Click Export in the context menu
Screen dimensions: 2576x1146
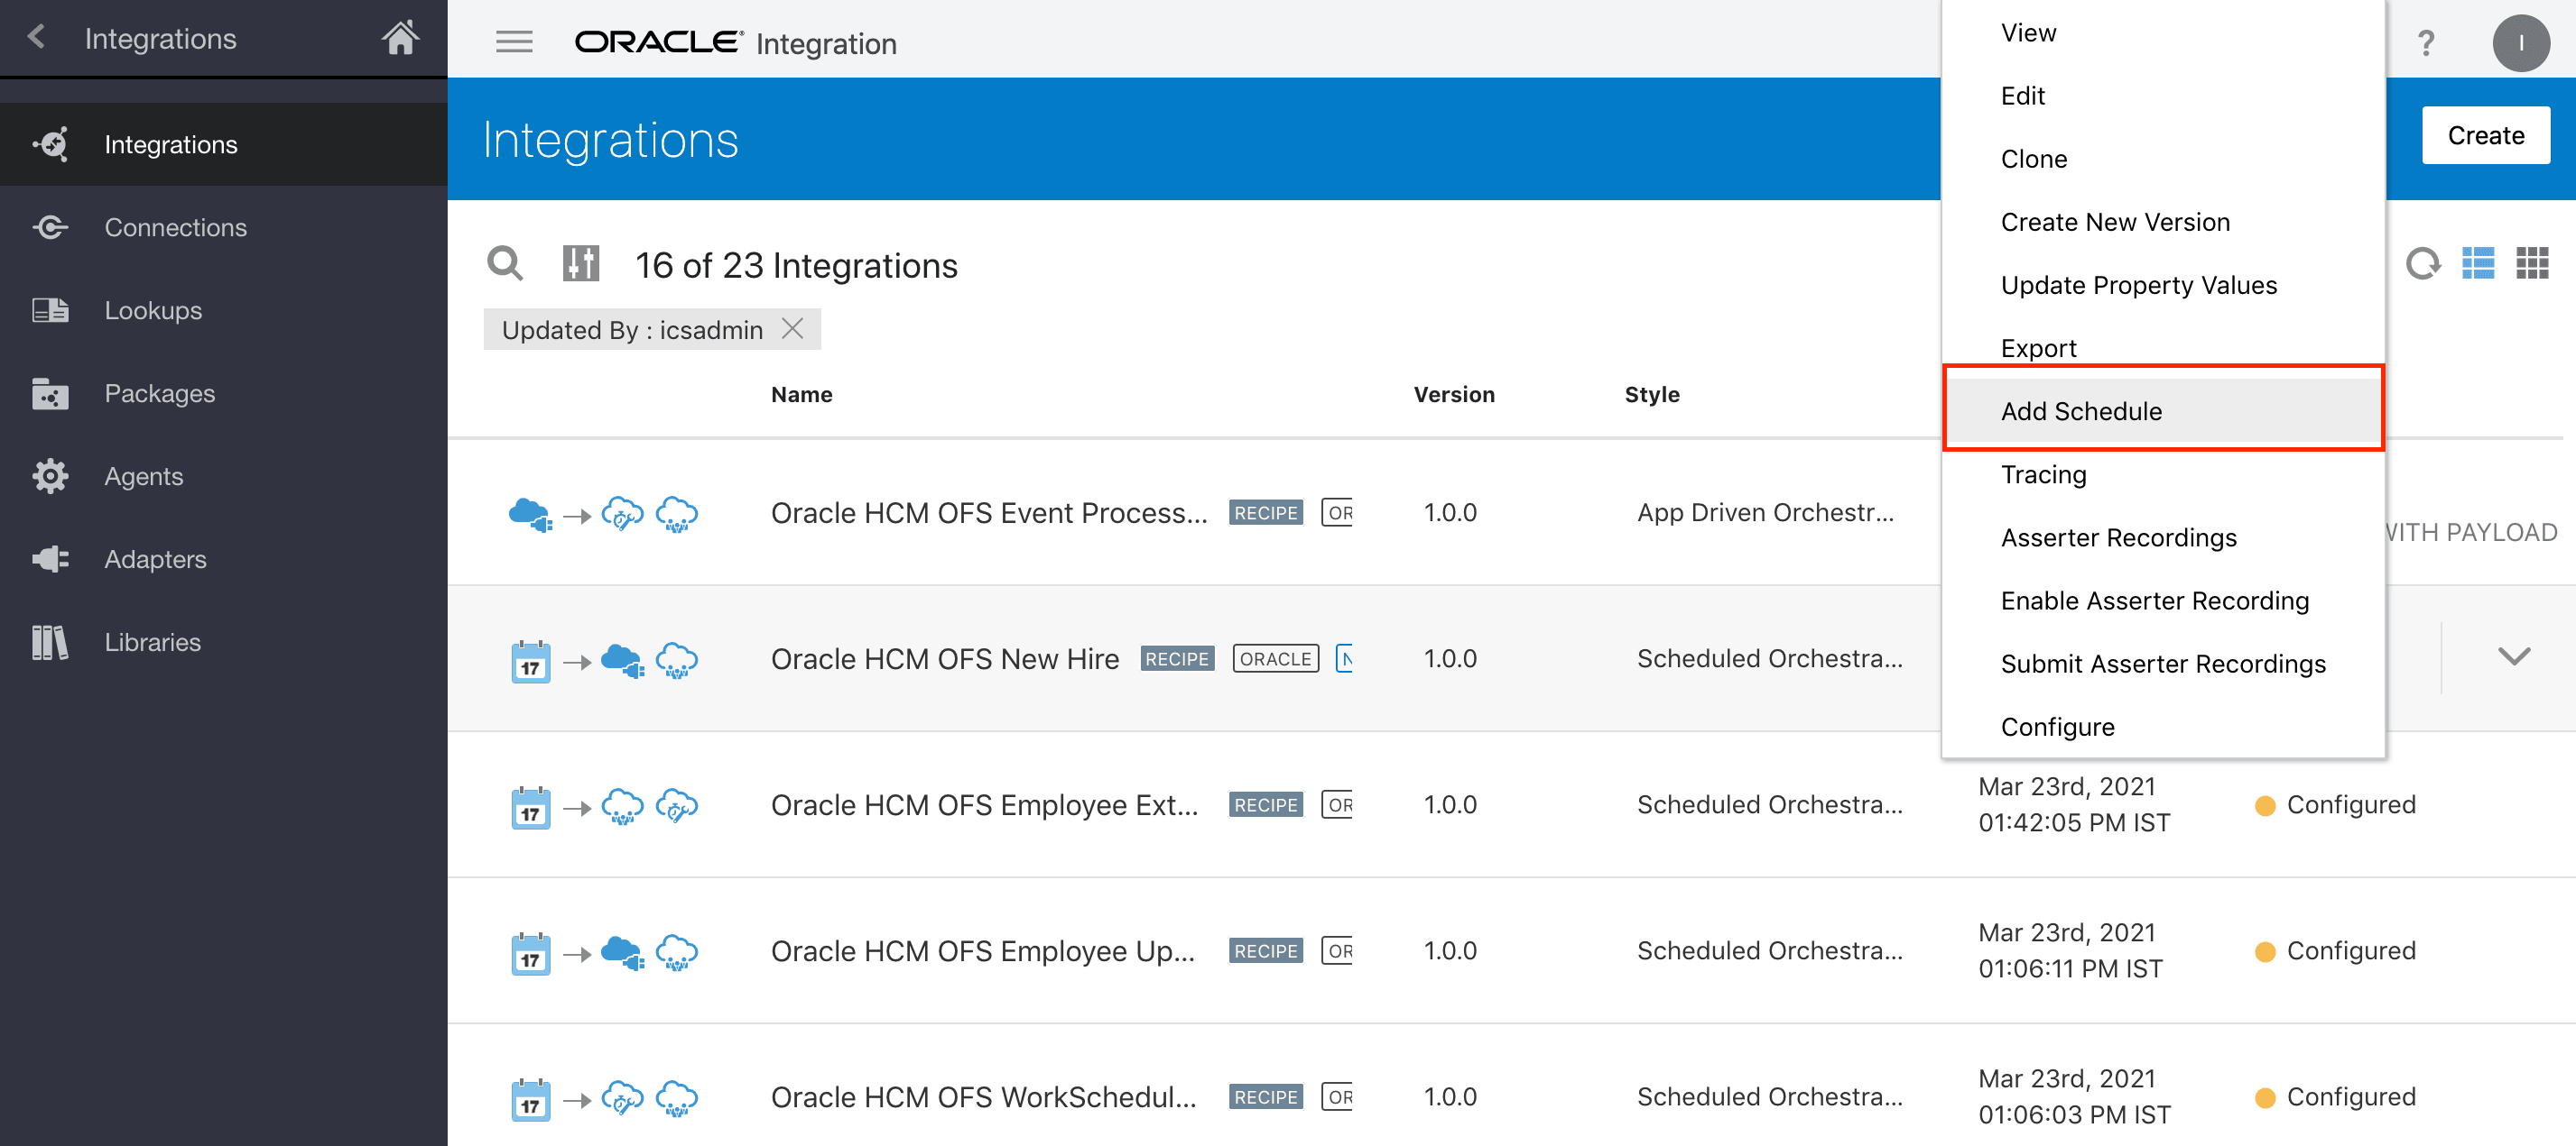point(2038,348)
